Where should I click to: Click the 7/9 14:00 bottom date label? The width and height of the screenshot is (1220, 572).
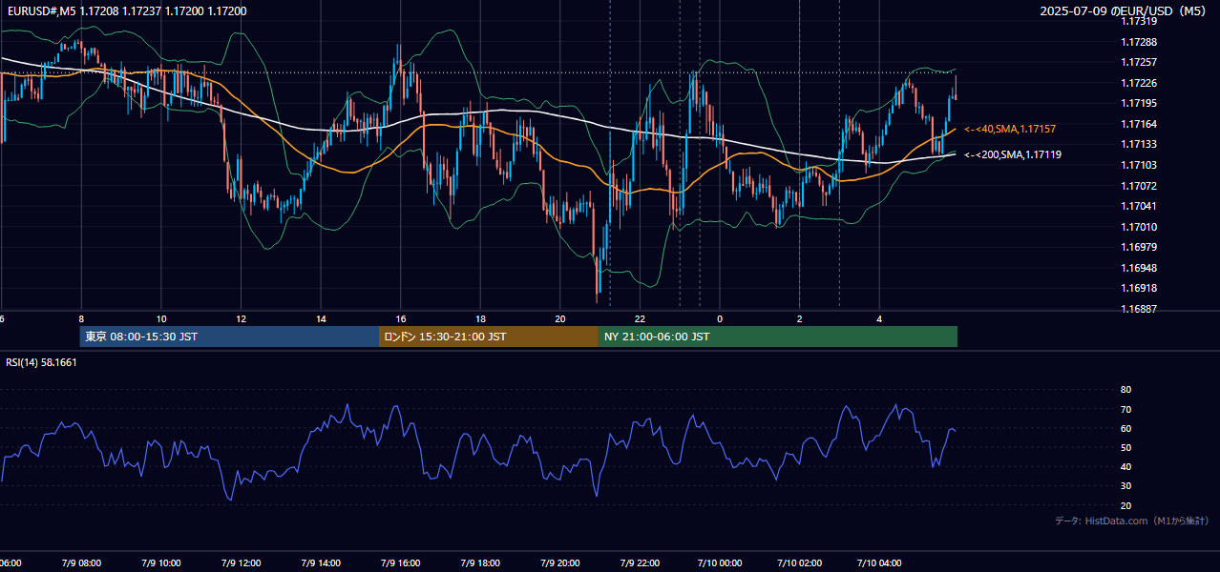pos(322,562)
